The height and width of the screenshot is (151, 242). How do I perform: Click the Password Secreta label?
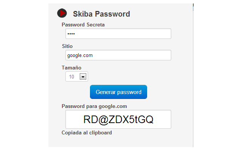pos(83,25)
